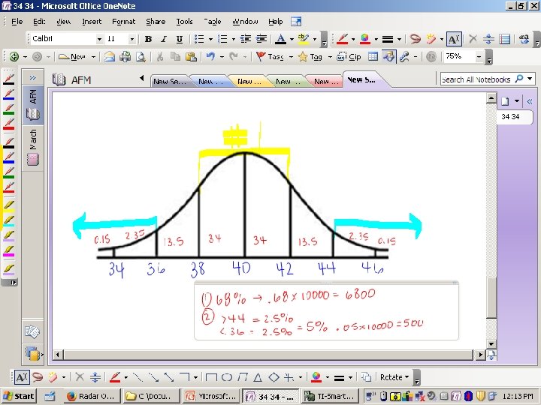Collapse the page tabs pane
Image resolution: width=541 pixels, height=405 pixels.
click(530, 101)
